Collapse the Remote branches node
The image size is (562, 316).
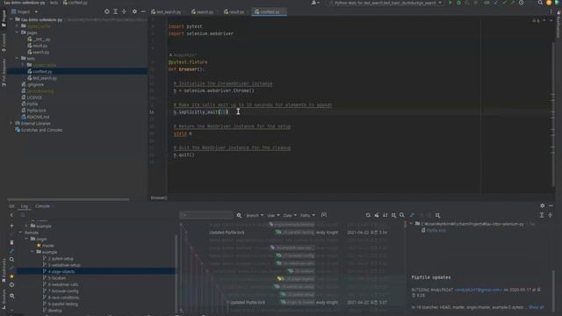click(21, 233)
